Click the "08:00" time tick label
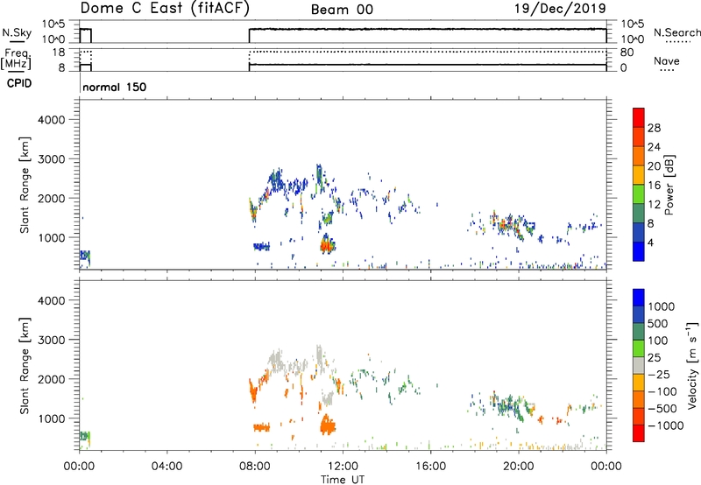Image resolution: width=701 pixels, height=485 pixels. (x=255, y=467)
